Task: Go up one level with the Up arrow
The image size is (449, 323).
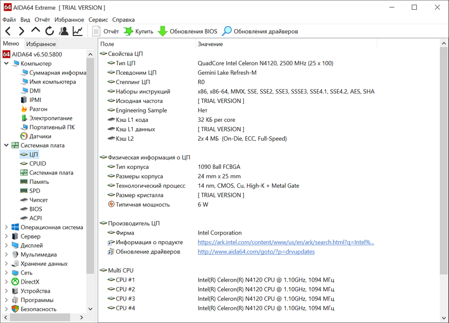Action: [x=36, y=31]
